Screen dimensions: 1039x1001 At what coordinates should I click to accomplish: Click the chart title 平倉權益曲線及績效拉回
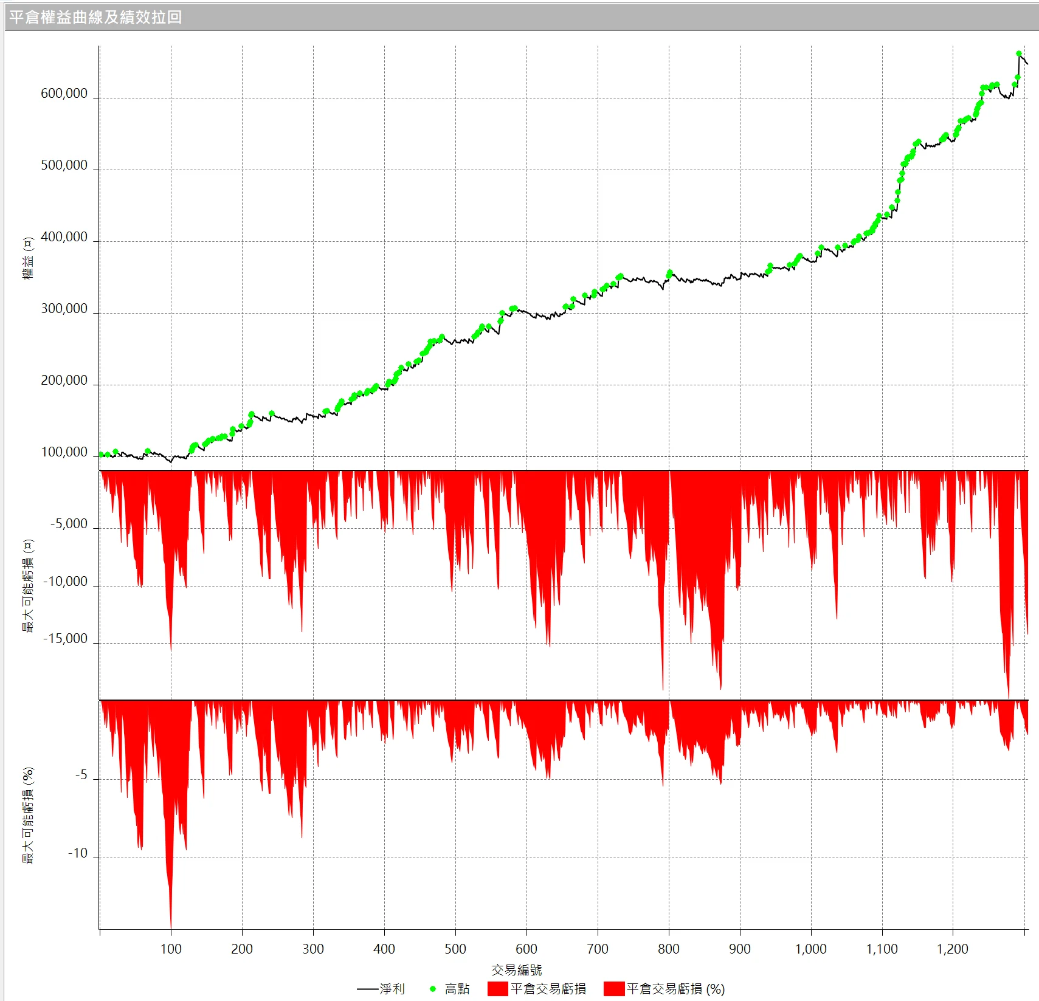95,17
